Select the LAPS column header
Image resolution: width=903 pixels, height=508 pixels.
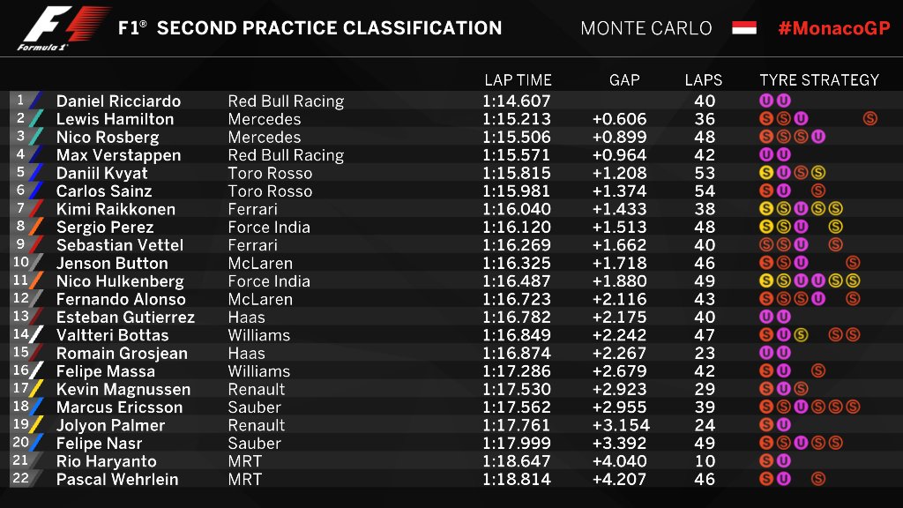click(x=703, y=80)
